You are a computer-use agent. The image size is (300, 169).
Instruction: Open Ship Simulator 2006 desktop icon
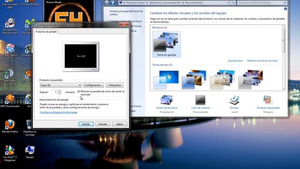coord(10,5)
